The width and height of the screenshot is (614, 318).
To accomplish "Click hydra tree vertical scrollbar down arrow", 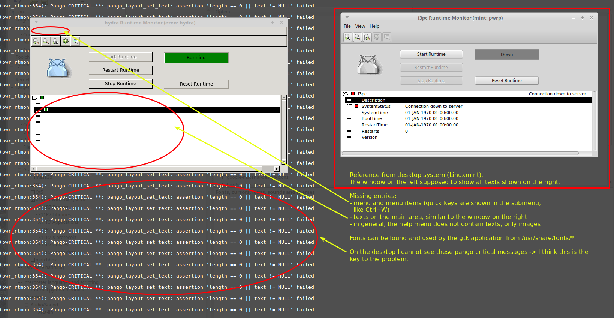I will (284, 162).
